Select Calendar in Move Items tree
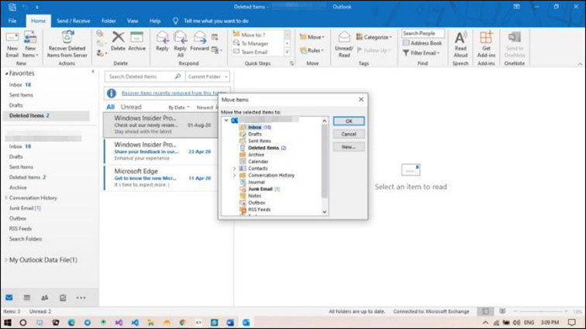Screen dimensions: 586x329 [253, 162]
